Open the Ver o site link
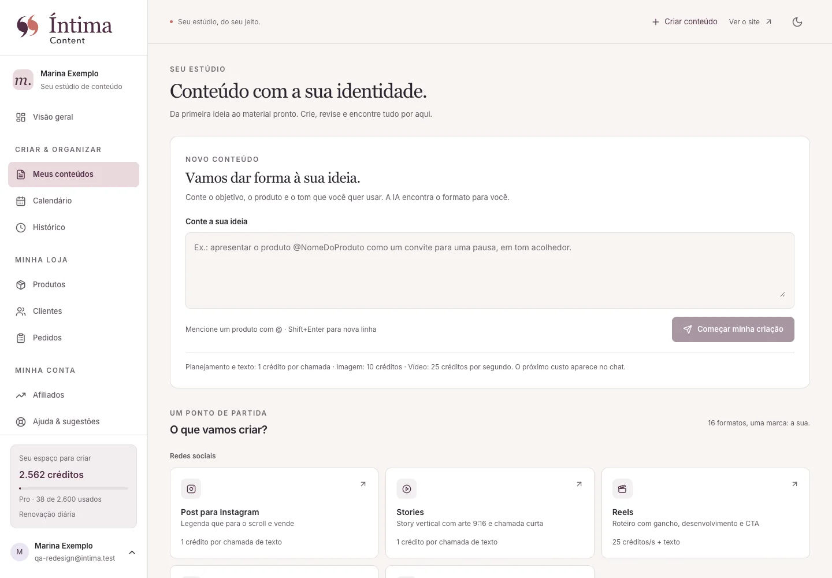832x578 pixels. coord(751,22)
